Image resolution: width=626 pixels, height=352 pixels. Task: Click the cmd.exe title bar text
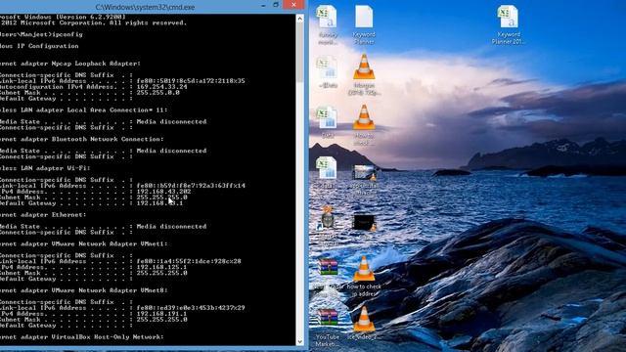(x=145, y=7)
